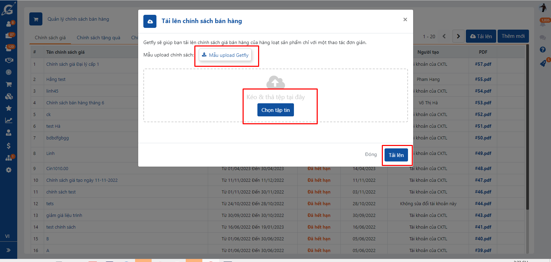Close the upload dialog with X

[405, 20]
